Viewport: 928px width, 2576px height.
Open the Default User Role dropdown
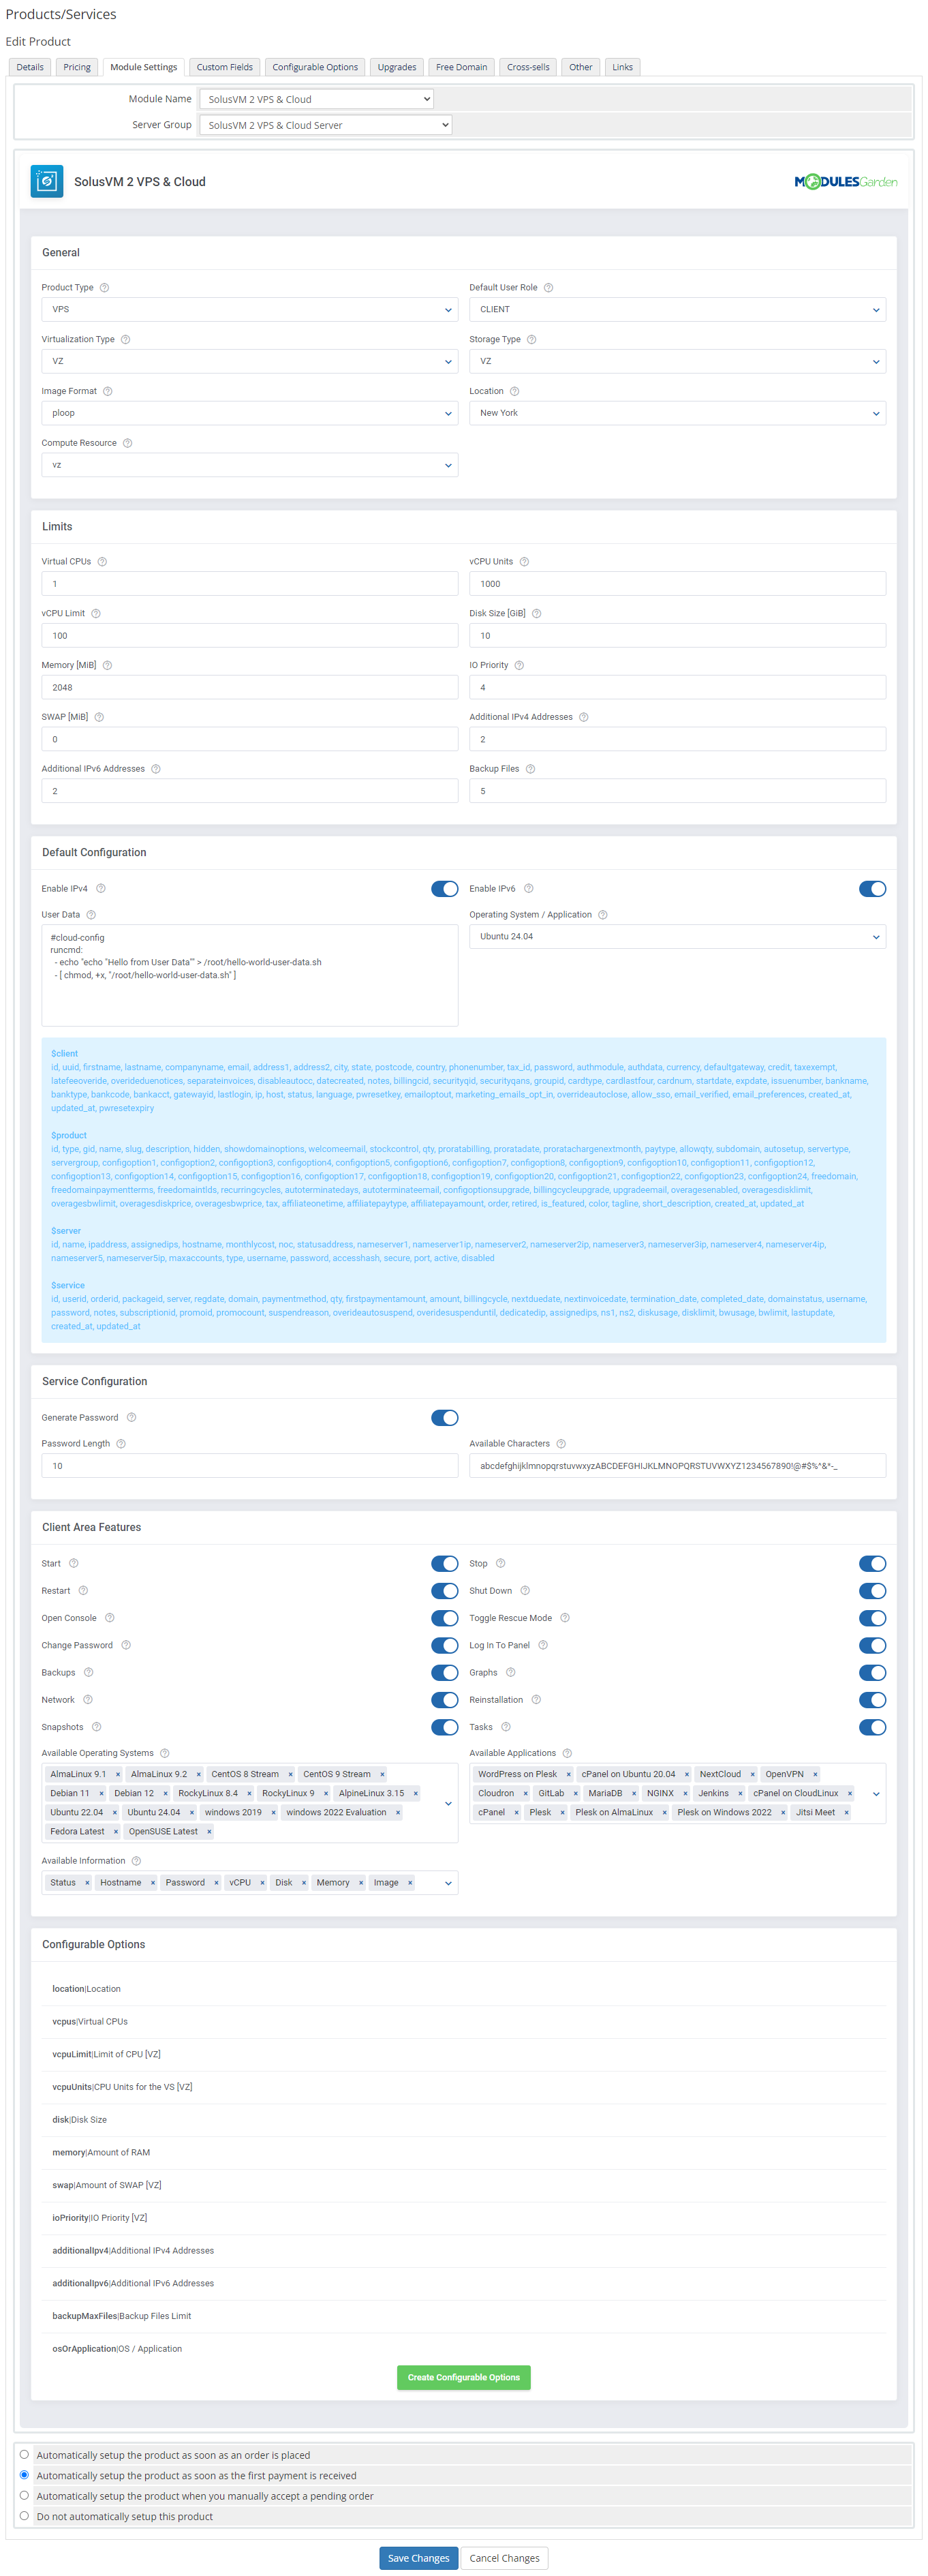(677, 310)
